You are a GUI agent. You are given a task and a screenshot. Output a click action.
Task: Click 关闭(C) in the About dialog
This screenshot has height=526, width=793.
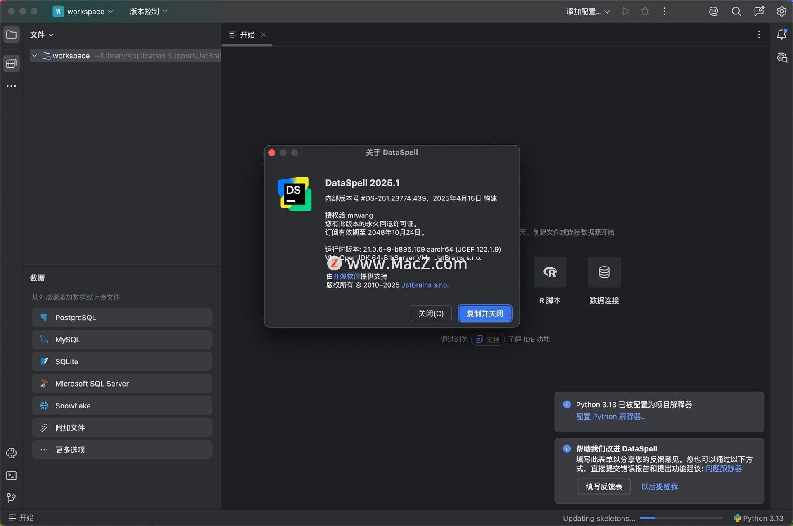[x=431, y=314]
